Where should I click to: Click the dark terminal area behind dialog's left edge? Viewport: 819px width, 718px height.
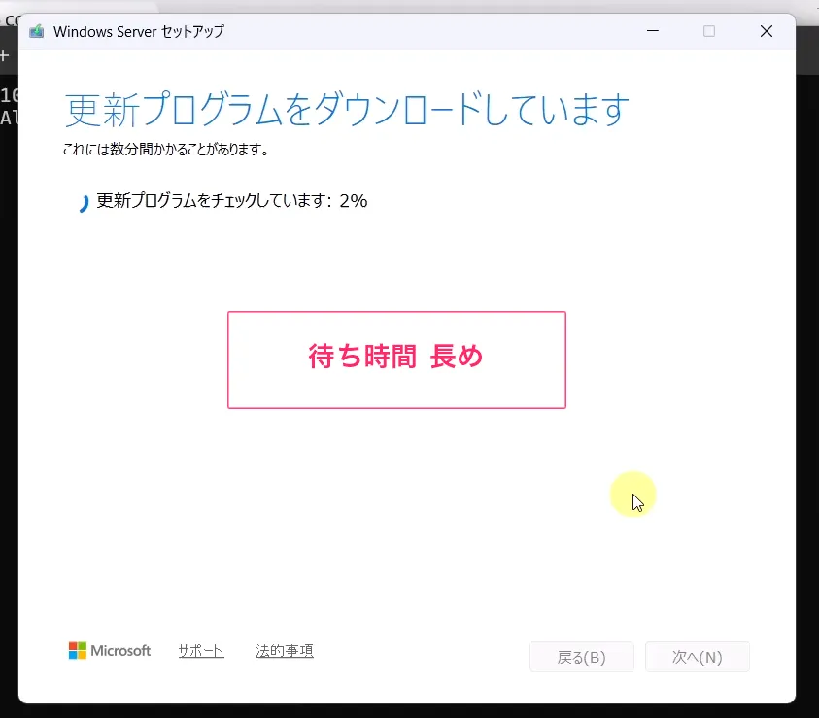click(x=8, y=389)
